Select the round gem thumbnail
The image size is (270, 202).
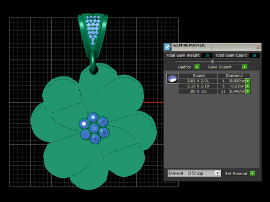(x=172, y=79)
